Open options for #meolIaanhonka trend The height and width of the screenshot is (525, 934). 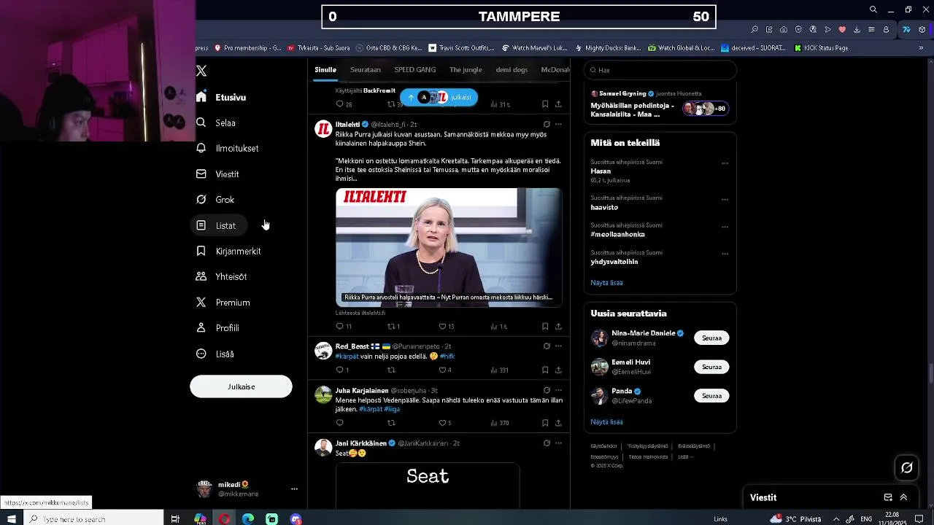[725, 227]
